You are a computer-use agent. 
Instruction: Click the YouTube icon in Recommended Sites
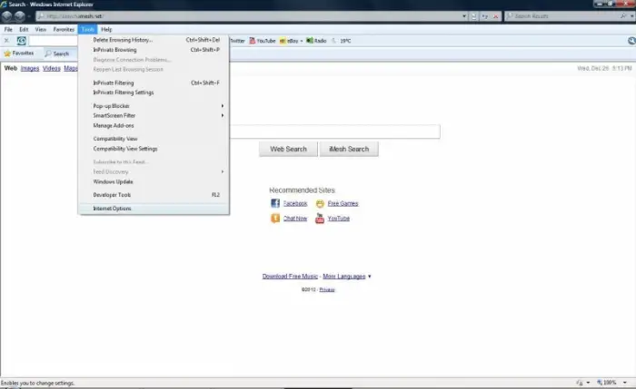320,219
